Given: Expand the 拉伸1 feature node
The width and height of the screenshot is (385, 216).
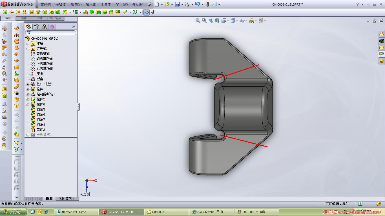Looking at the screenshot, I should pyautogui.click(x=28, y=89).
